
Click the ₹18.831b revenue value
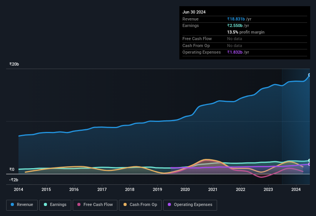click(x=236, y=19)
